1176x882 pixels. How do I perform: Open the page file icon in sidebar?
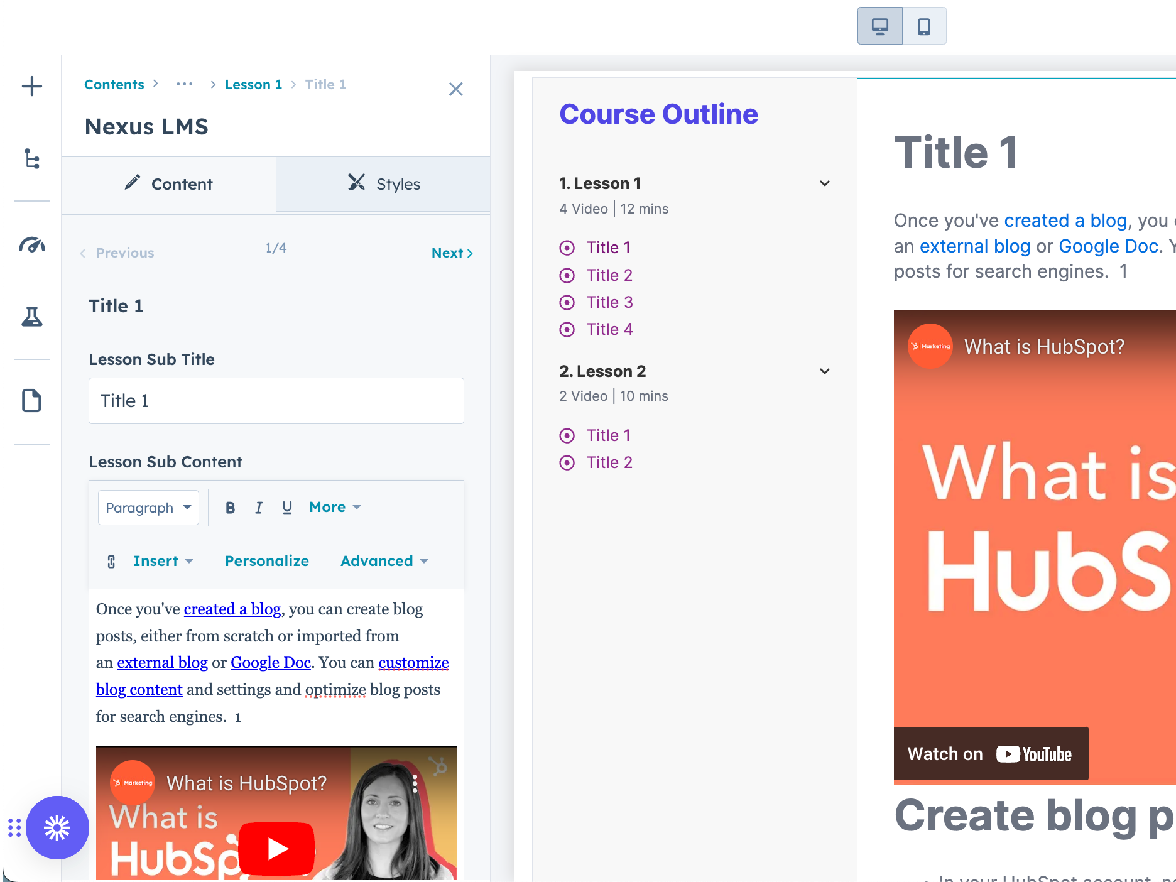[32, 400]
